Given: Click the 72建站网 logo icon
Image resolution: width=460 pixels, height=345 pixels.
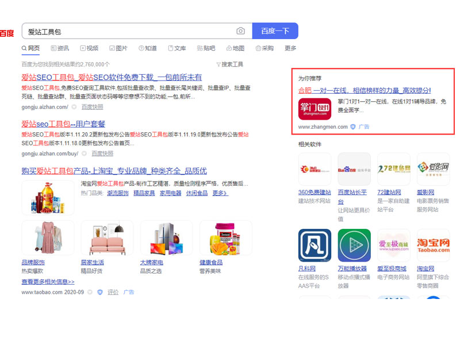Looking at the screenshot, I should tap(394, 169).
